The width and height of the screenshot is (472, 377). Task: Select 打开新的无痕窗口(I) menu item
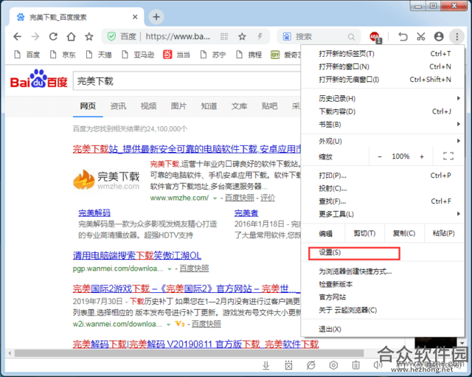click(x=383, y=80)
